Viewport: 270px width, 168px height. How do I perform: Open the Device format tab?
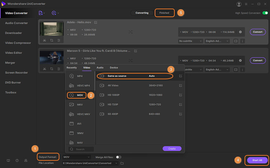[x=114, y=68]
